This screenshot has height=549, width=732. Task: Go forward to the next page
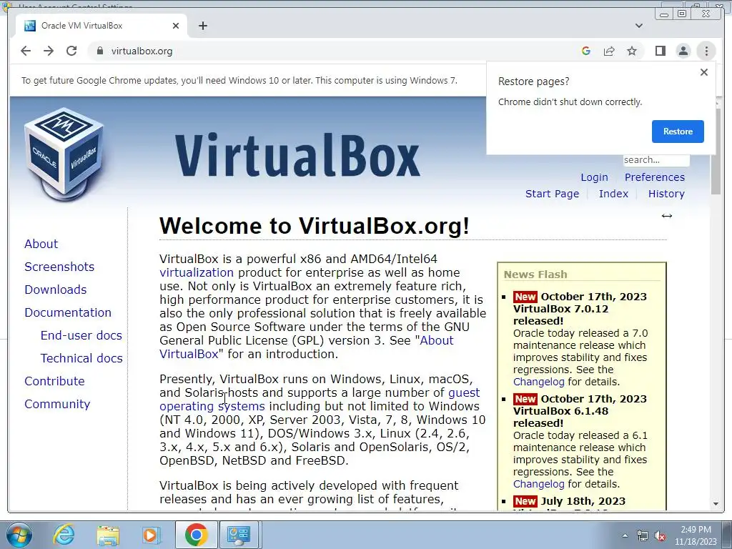49,51
